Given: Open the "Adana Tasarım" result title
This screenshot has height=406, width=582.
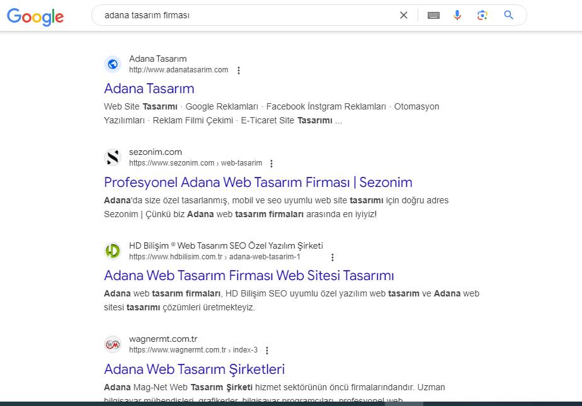Looking at the screenshot, I should point(149,89).
